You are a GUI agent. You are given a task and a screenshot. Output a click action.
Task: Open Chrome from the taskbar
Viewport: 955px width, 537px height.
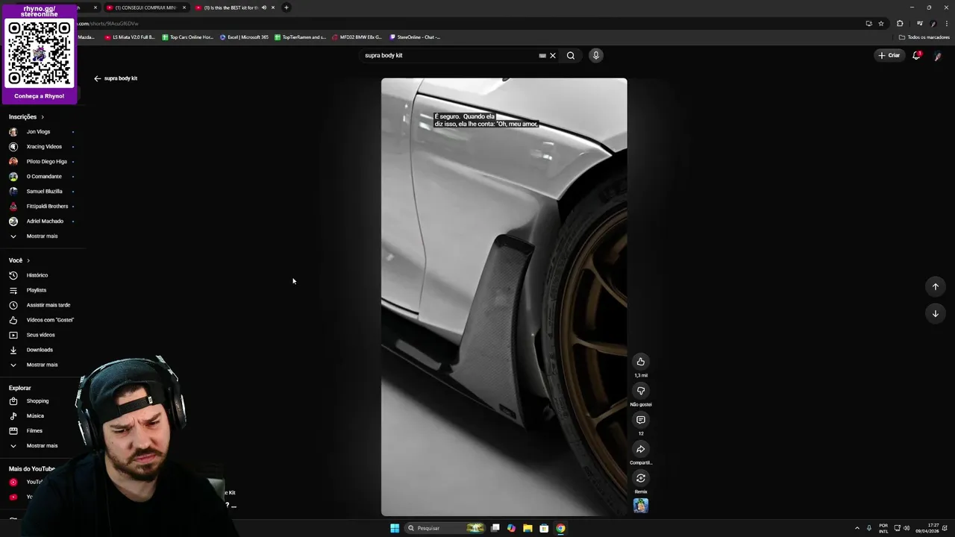tap(560, 528)
